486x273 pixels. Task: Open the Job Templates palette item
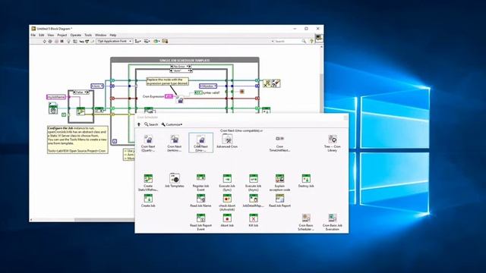point(175,180)
